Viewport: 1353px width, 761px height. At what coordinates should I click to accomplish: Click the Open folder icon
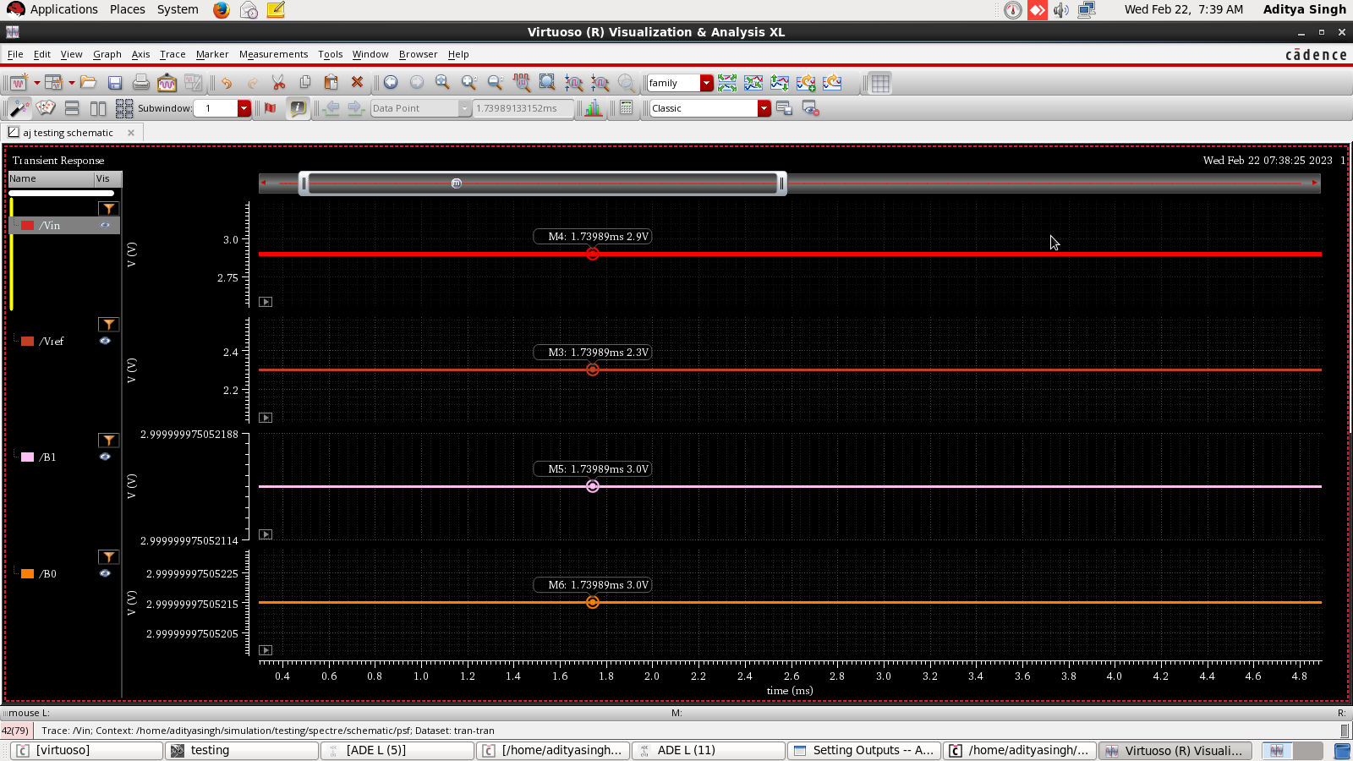89,83
